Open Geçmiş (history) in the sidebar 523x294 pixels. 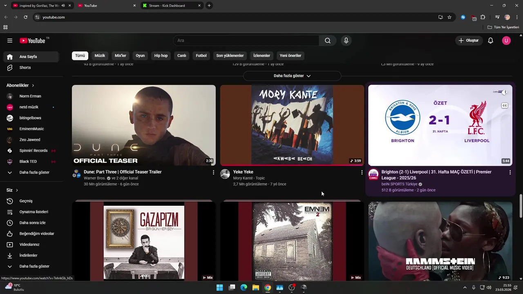click(x=31, y=201)
